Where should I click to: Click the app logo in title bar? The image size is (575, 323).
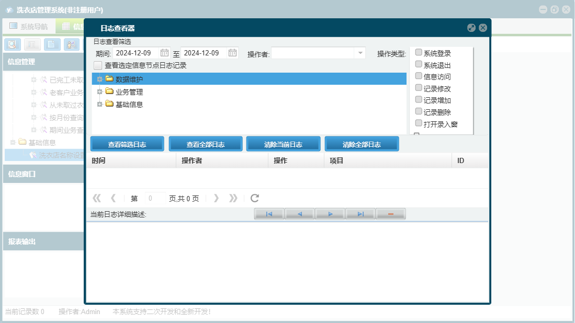[9, 10]
